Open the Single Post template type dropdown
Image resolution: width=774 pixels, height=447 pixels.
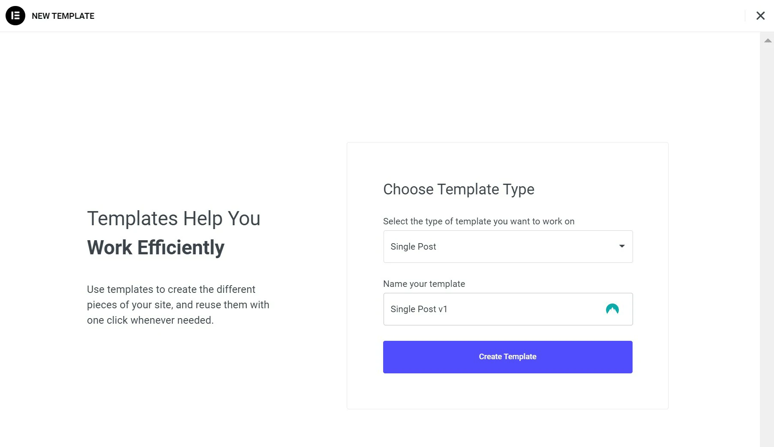tap(508, 247)
